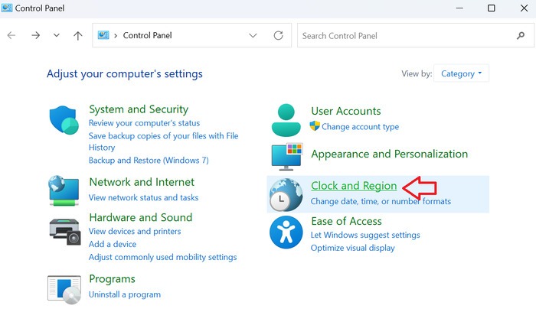
Task: Click the System and Security shield icon
Action: 64,121
